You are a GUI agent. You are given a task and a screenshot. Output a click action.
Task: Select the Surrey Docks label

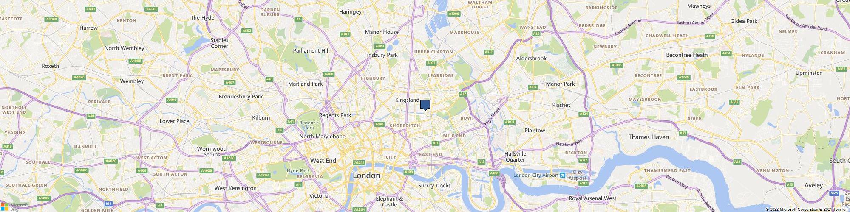[x=434, y=185]
